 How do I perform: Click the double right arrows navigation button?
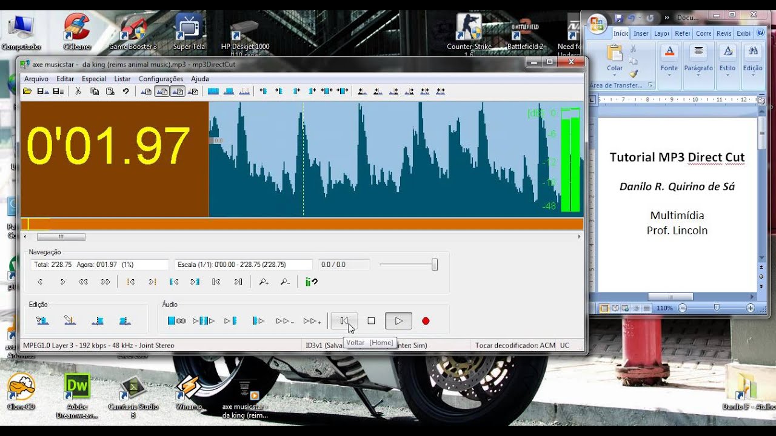[x=105, y=282]
